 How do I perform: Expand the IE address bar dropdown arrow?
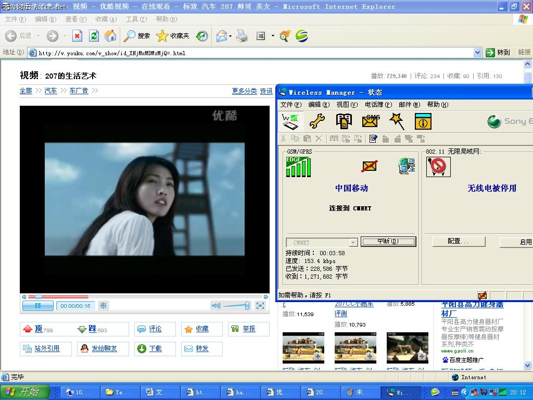click(477, 53)
